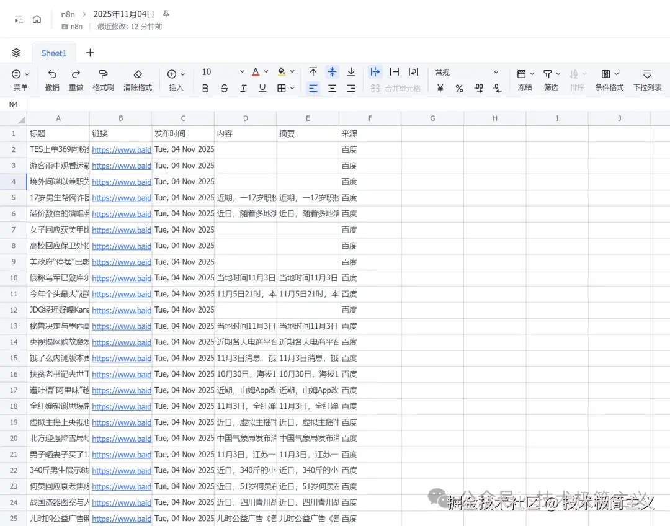Go to the home page icon
The width and height of the screenshot is (670, 526).
(x=37, y=19)
